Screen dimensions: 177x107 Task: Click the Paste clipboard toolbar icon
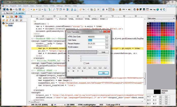[x=95, y=9]
